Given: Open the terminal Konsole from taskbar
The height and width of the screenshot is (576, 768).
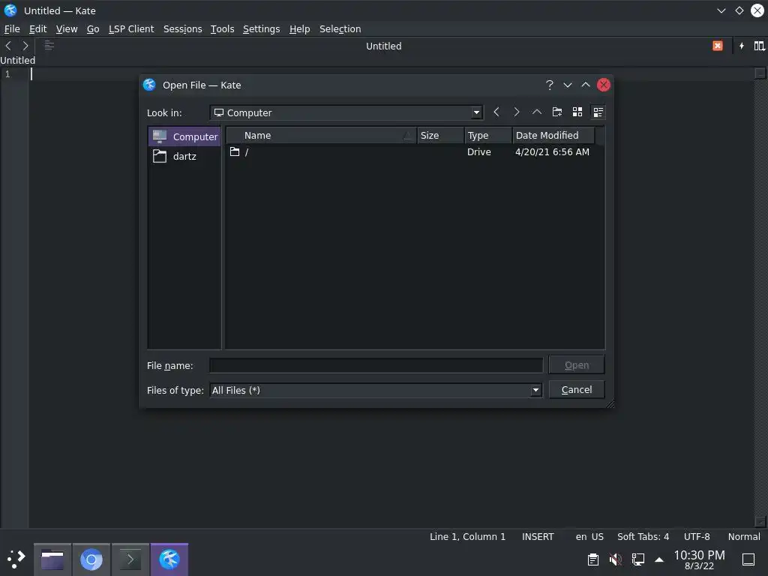Looking at the screenshot, I should tap(130, 559).
